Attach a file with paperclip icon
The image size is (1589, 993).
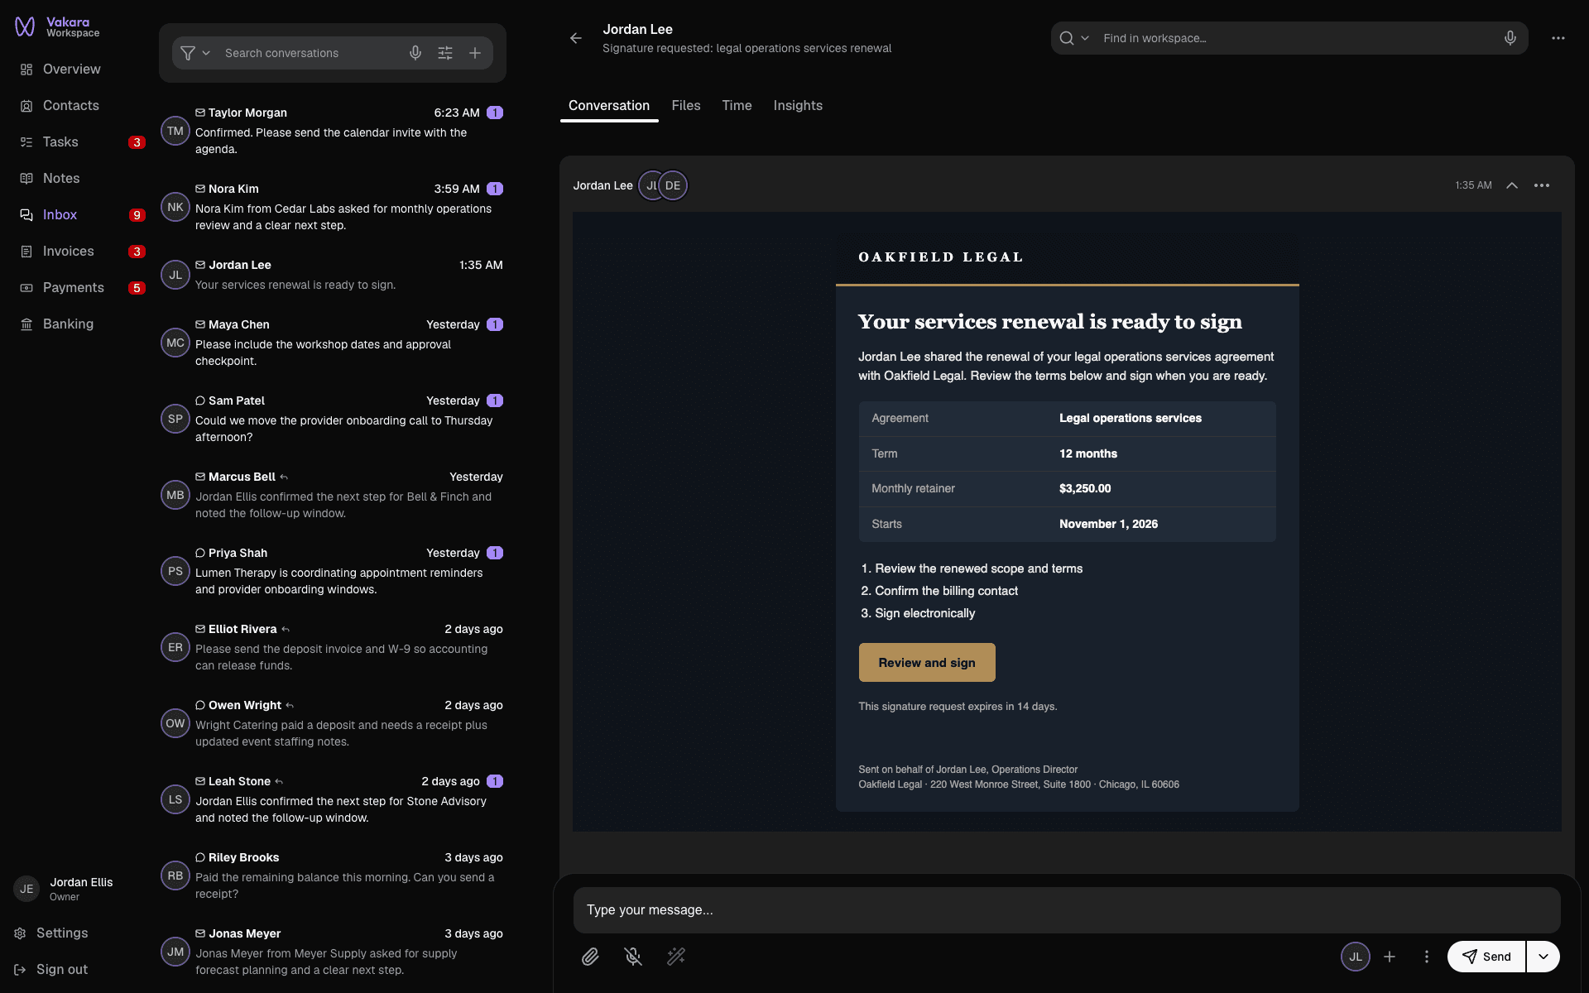[x=590, y=957]
